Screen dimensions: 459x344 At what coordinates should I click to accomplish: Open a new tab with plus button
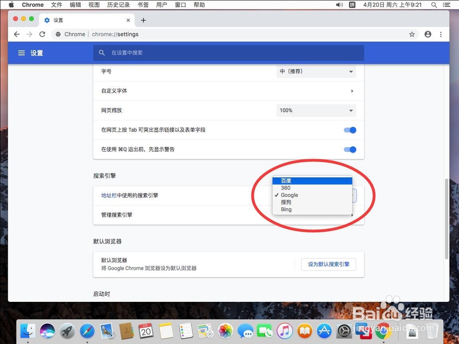[143, 20]
